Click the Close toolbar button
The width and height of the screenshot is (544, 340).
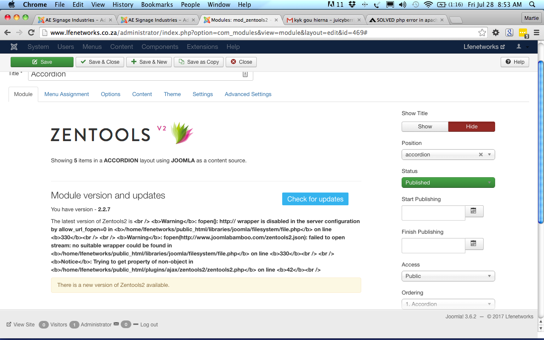[x=241, y=62]
